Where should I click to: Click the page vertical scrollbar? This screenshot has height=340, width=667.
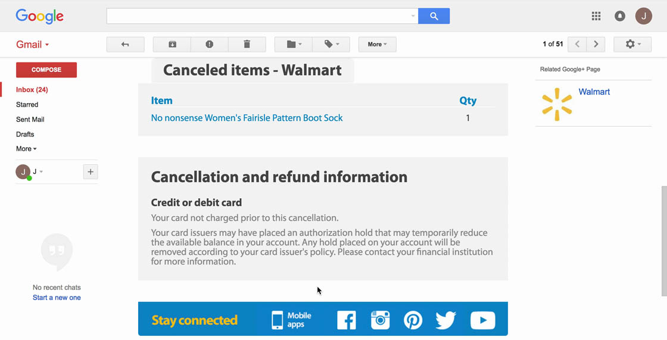[x=664, y=241]
